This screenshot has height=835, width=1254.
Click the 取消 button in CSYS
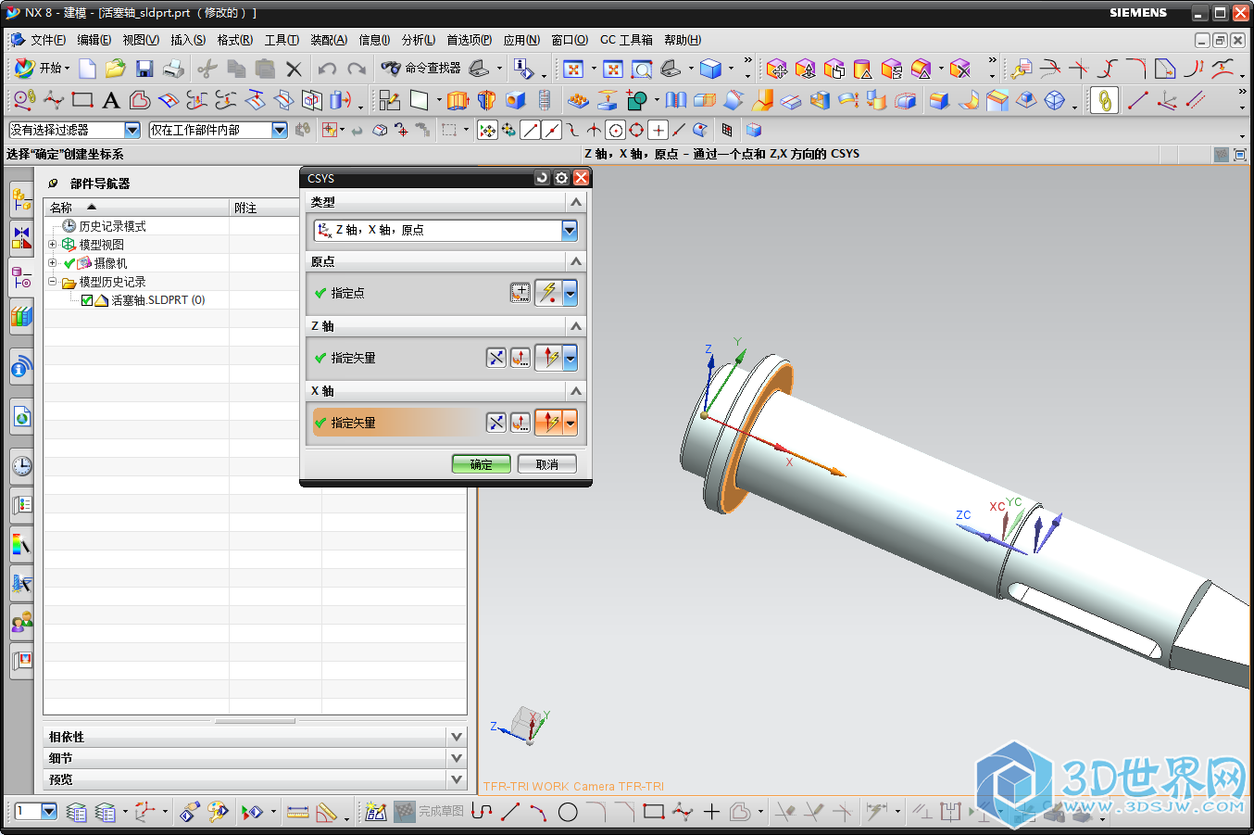tap(547, 464)
